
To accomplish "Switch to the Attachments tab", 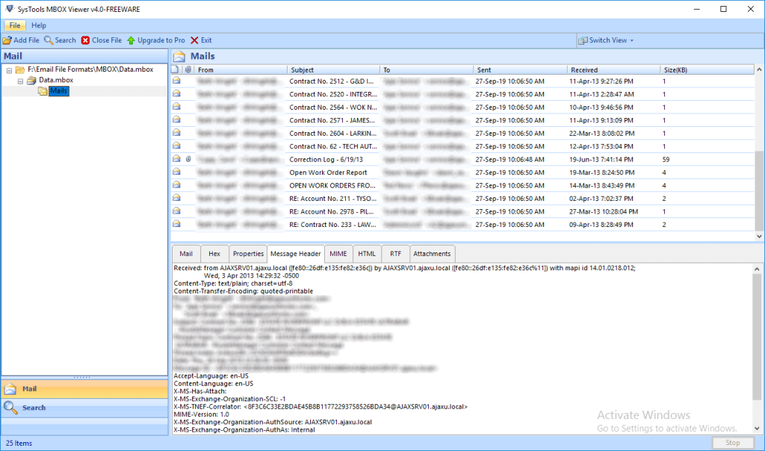I will [432, 254].
